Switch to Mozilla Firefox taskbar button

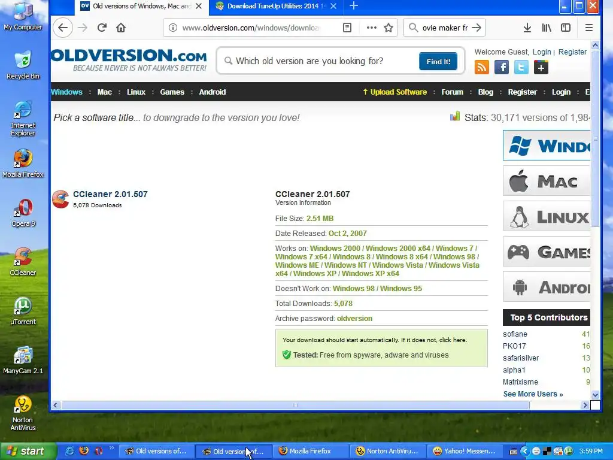tap(311, 451)
